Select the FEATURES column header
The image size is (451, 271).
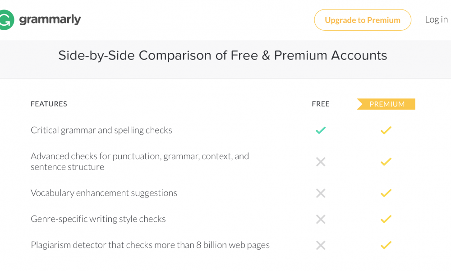click(49, 104)
